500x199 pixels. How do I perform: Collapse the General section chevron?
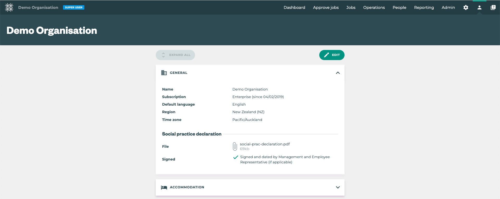pyautogui.click(x=338, y=73)
